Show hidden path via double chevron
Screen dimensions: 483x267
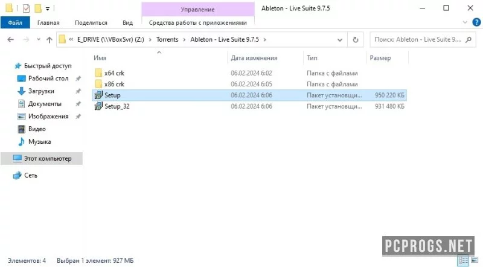[71, 39]
